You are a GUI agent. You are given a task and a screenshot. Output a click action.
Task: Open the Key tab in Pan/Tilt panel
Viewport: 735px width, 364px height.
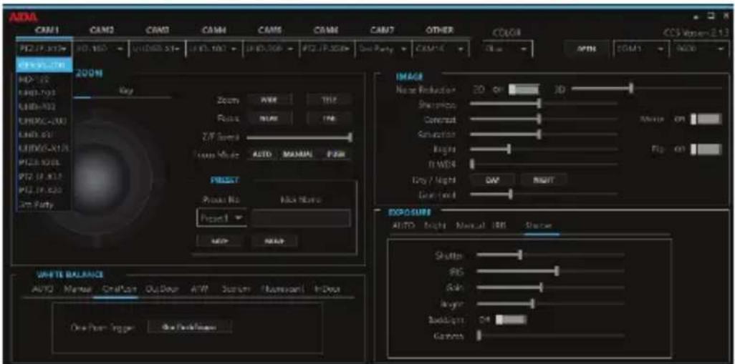point(128,90)
